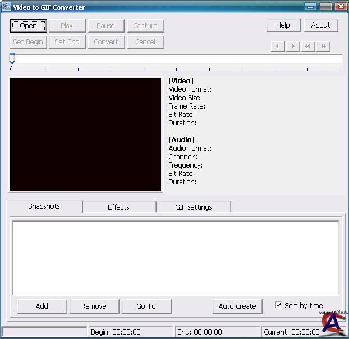Click the Channels: label
Viewport: 349px width, 339px height.
(x=183, y=157)
